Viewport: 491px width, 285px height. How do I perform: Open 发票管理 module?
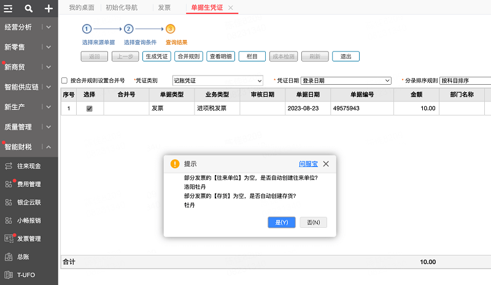pos(29,238)
